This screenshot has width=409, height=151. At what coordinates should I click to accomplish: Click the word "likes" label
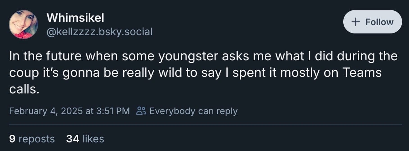[93, 139]
